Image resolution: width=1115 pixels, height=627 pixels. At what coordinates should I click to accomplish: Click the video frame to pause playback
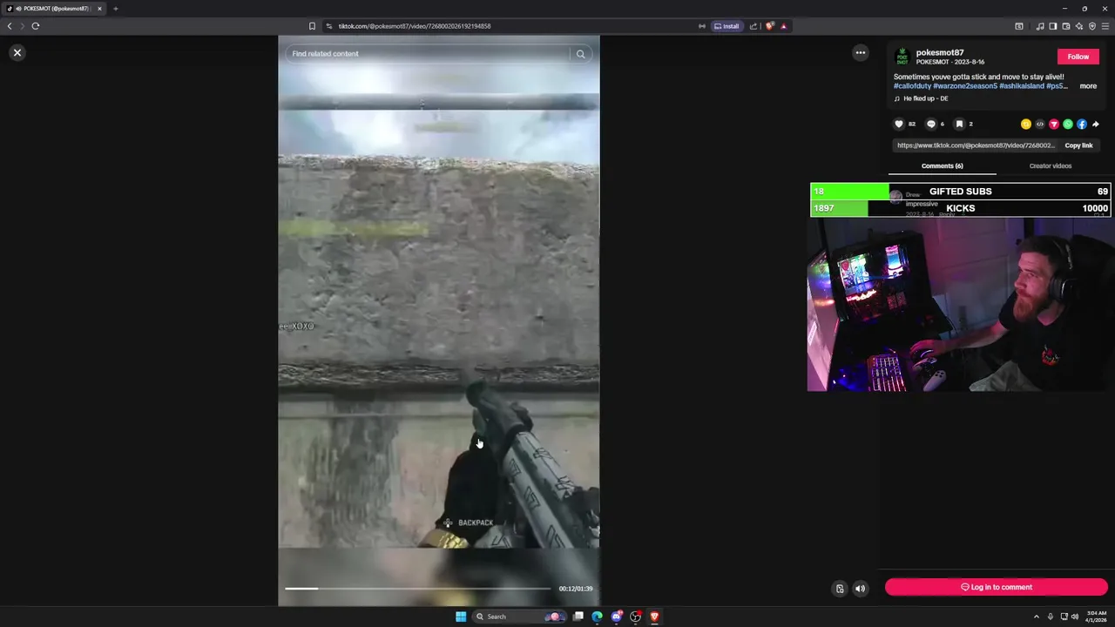click(x=438, y=322)
